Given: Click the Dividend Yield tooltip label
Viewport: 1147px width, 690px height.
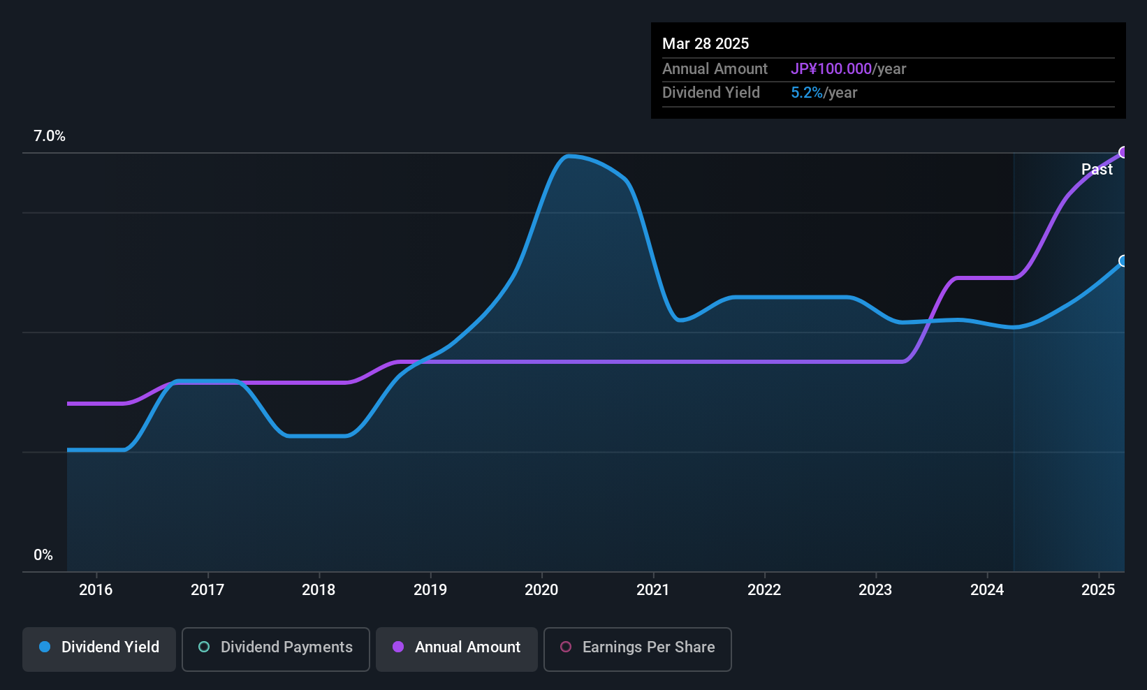Looking at the screenshot, I should click(711, 93).
